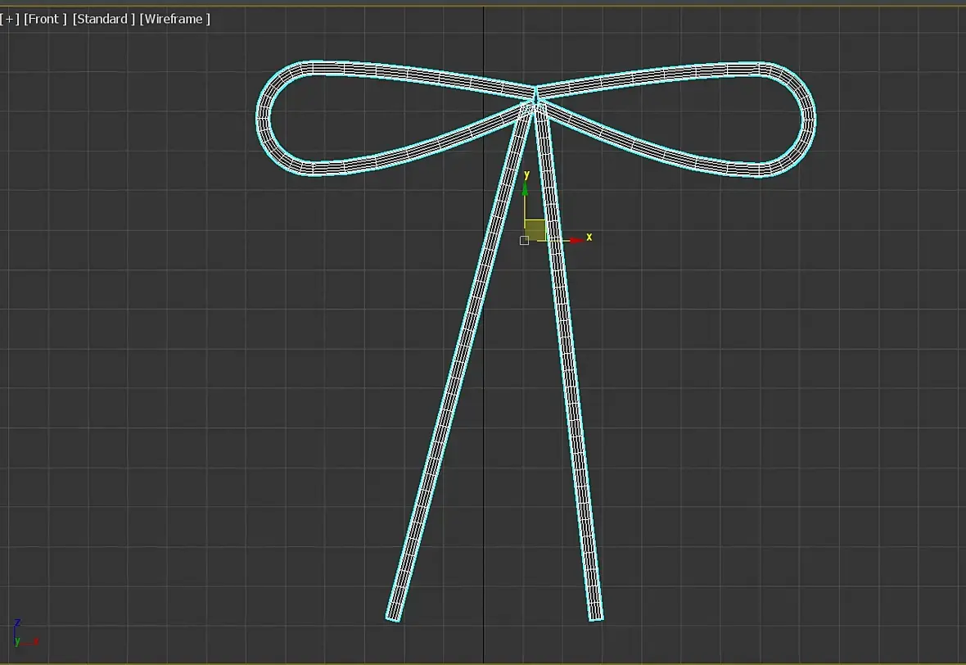966x665 pixels.
Task: Select the right ribbon tail mid-length
Action: (x=569, y=360)
